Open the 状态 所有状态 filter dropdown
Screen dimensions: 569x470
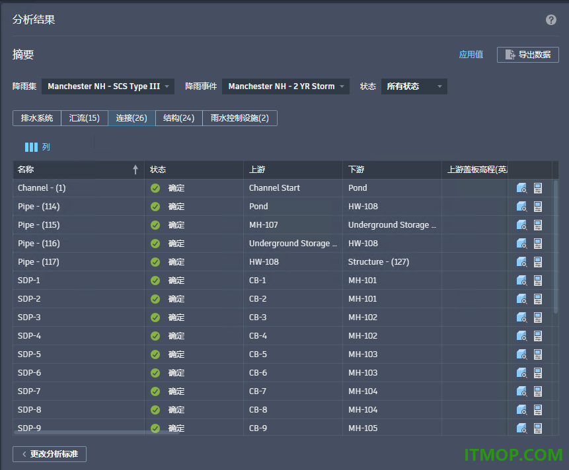pyautogui.click(x=414, y=86)
